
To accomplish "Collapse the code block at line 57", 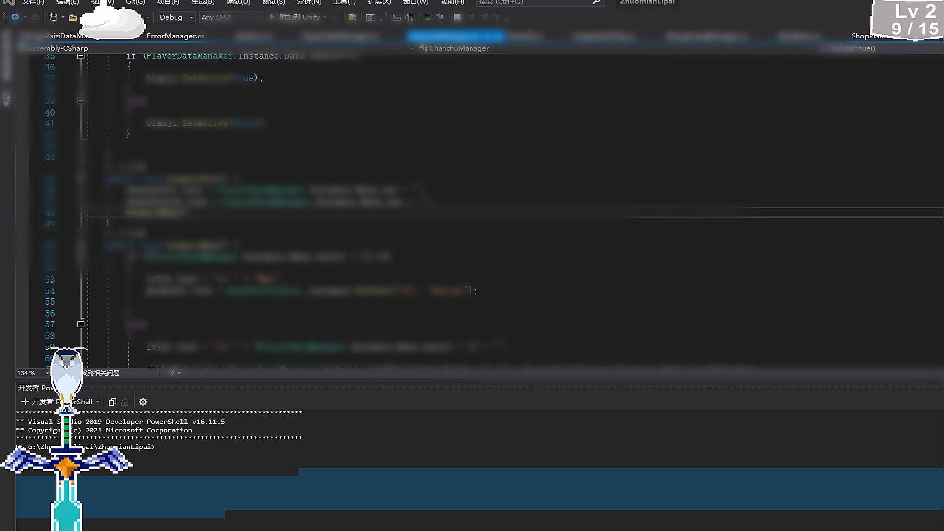I will tap(81, 324).
